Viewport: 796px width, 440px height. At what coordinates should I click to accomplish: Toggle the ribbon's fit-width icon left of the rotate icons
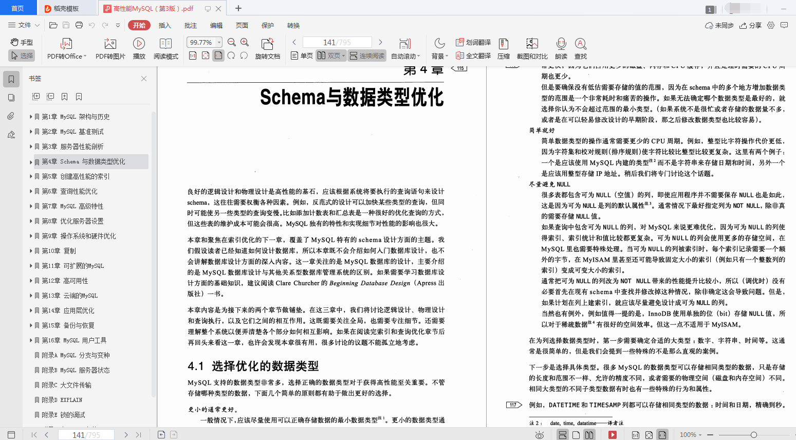click(218, 56)
